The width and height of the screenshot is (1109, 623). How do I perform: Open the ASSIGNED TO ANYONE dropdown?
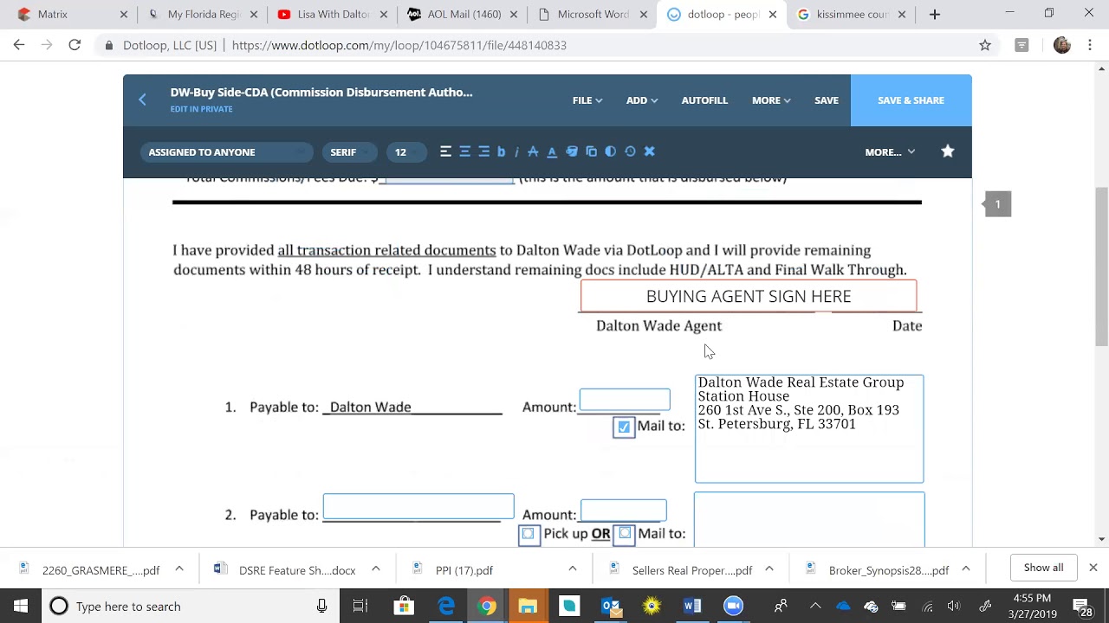(x=226, y=152)
